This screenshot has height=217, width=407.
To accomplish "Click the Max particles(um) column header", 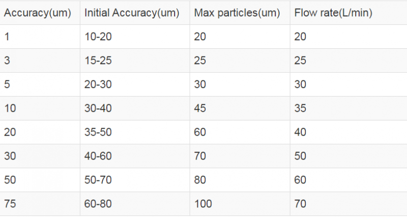I will coord(237,13).
